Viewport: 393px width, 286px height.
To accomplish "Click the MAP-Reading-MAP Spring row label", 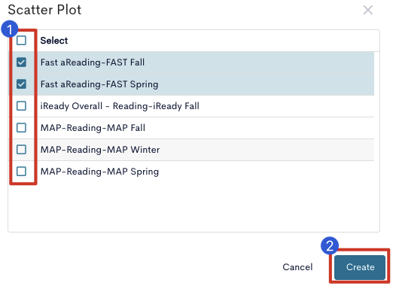I will (99, 172).
